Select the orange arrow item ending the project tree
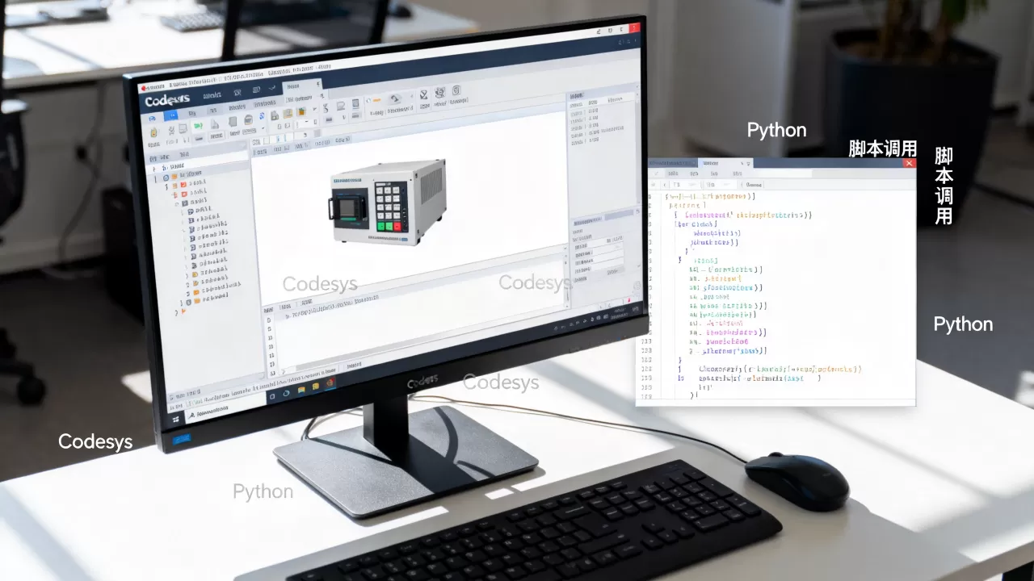Image resolution: width=1034 pixels, height=581 pixels. [x=183, y=311]
